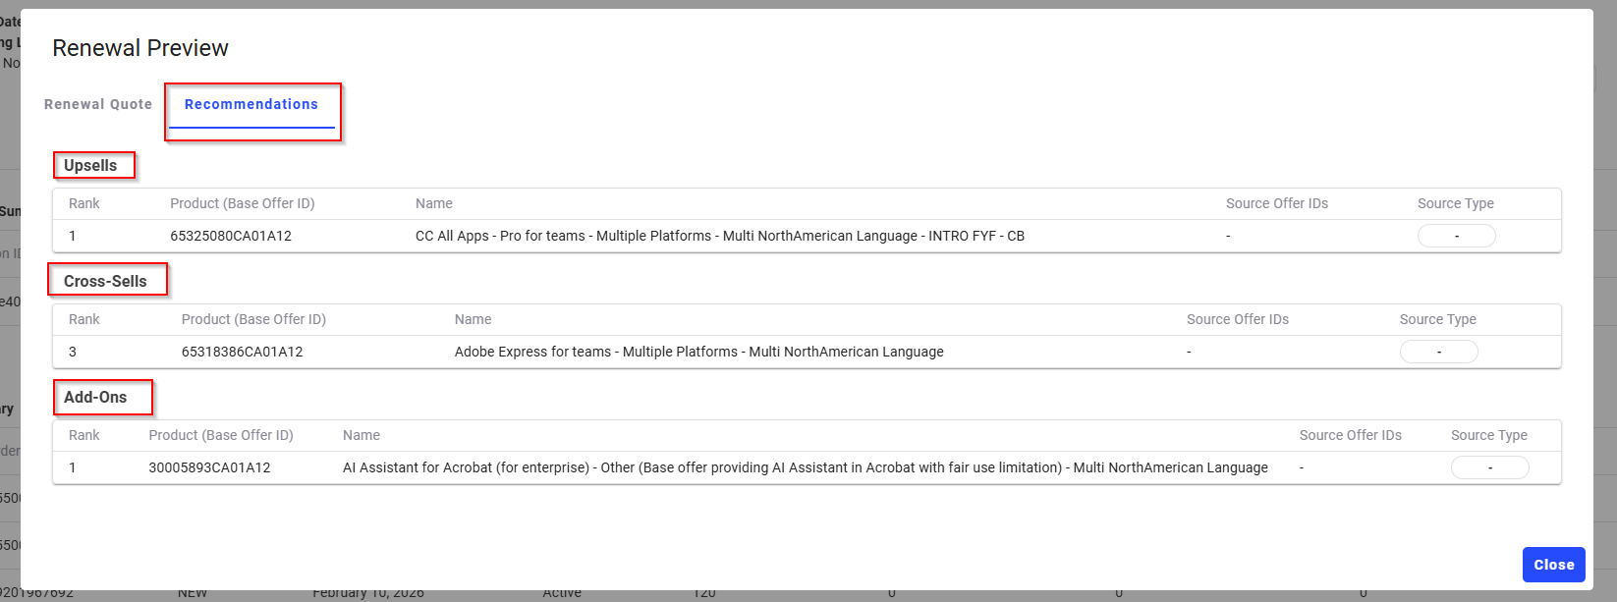
Task: Switch to the Renewal Quote tab
Action: [98, 104]
